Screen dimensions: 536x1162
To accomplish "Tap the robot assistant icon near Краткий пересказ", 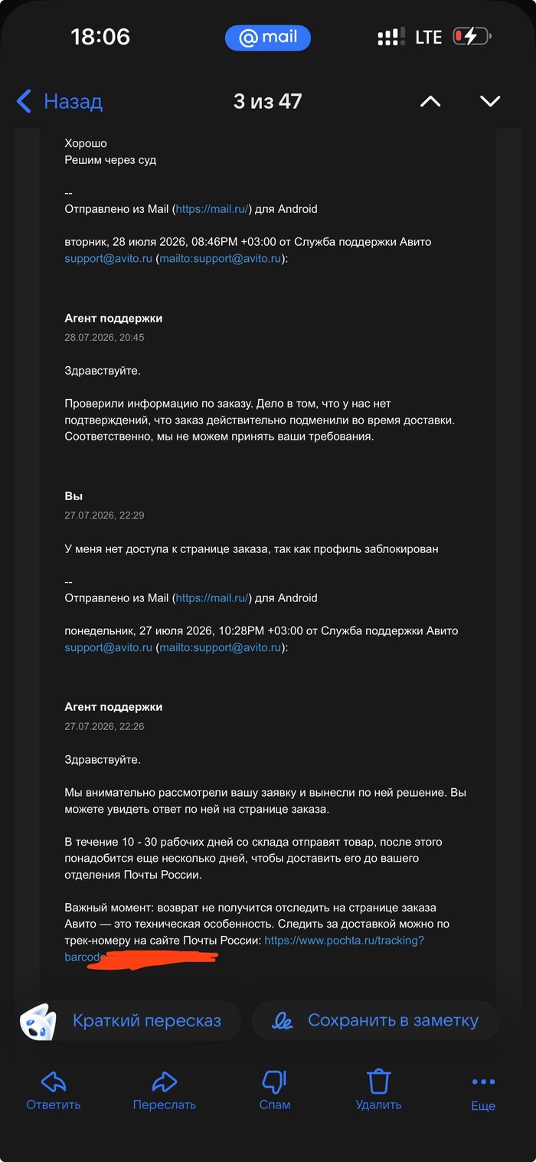I will (x=38, y=1021).
